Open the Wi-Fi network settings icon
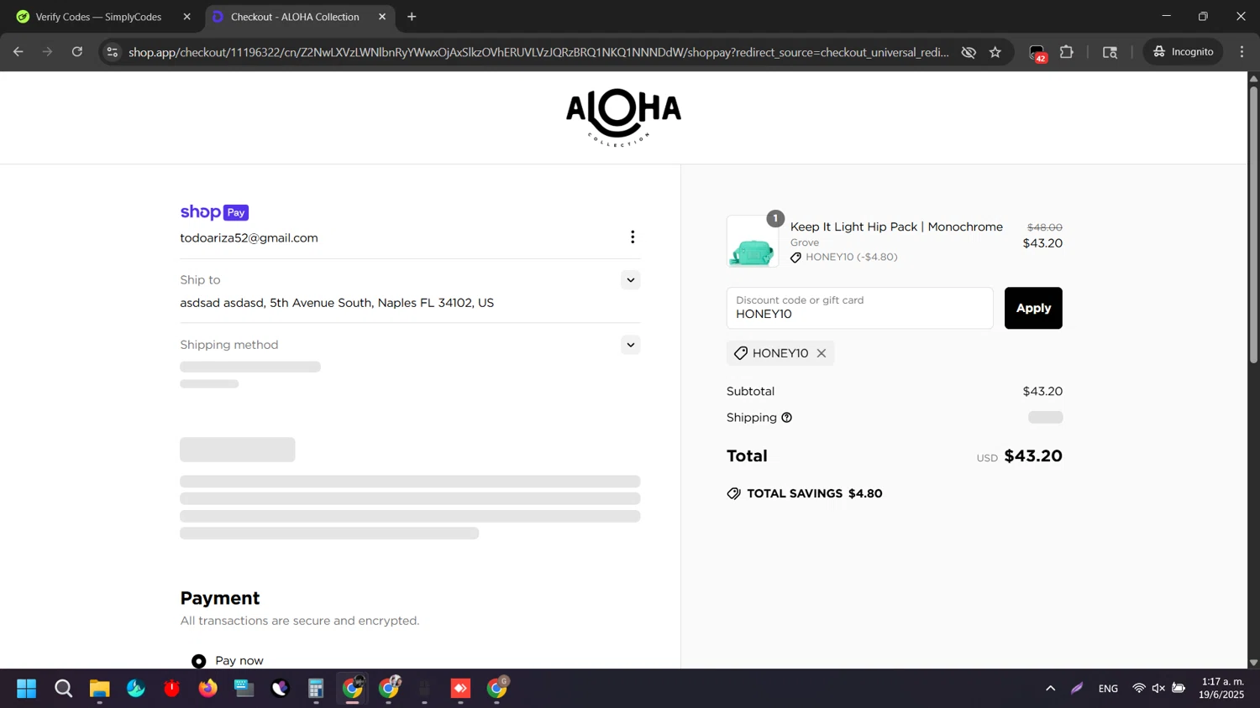Screen dimensions: 1260x708 (1139, 689)
